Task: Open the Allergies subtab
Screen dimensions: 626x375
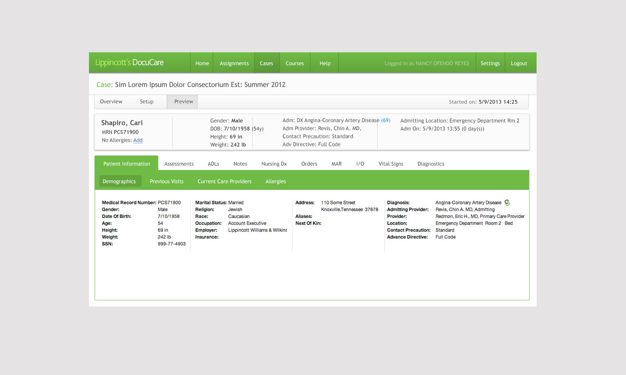Action: click(275, 181)
